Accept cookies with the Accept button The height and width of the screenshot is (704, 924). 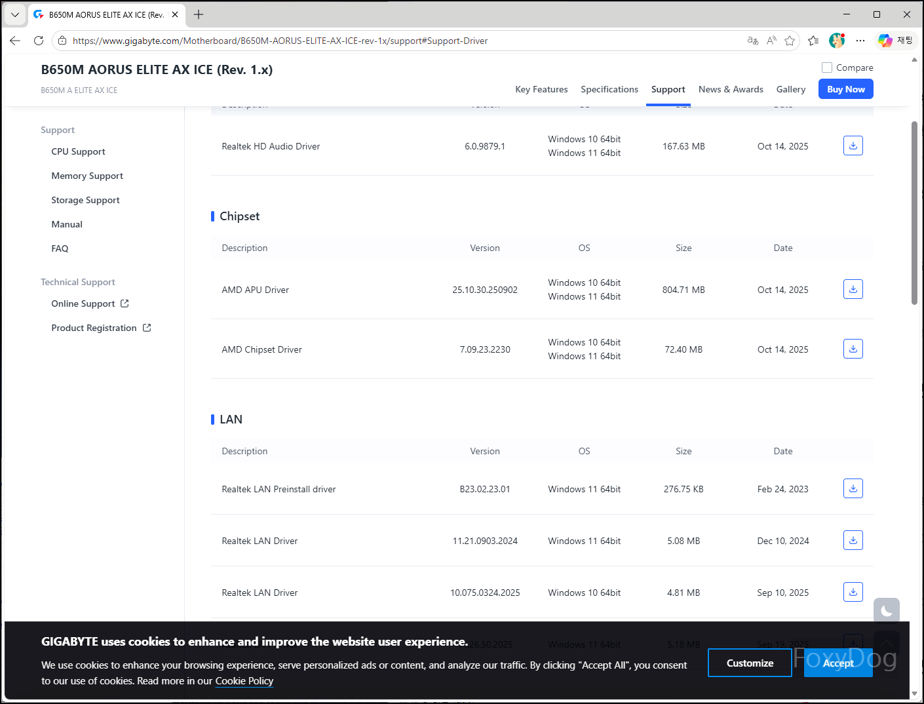tap(838, 663)
